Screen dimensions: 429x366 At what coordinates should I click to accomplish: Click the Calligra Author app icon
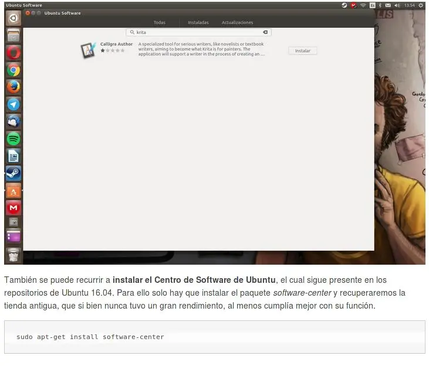point(89,50)
